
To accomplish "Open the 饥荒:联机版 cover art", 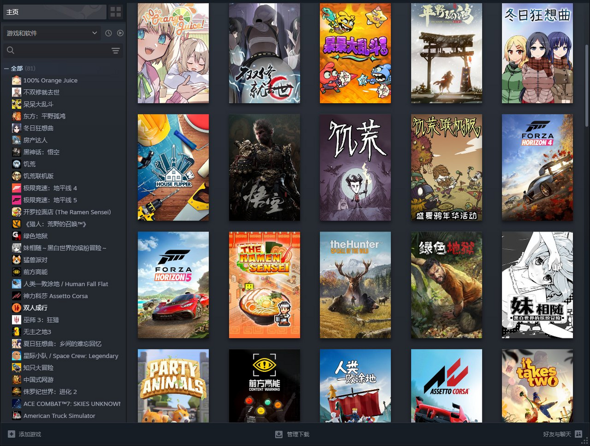I will 446,168.
